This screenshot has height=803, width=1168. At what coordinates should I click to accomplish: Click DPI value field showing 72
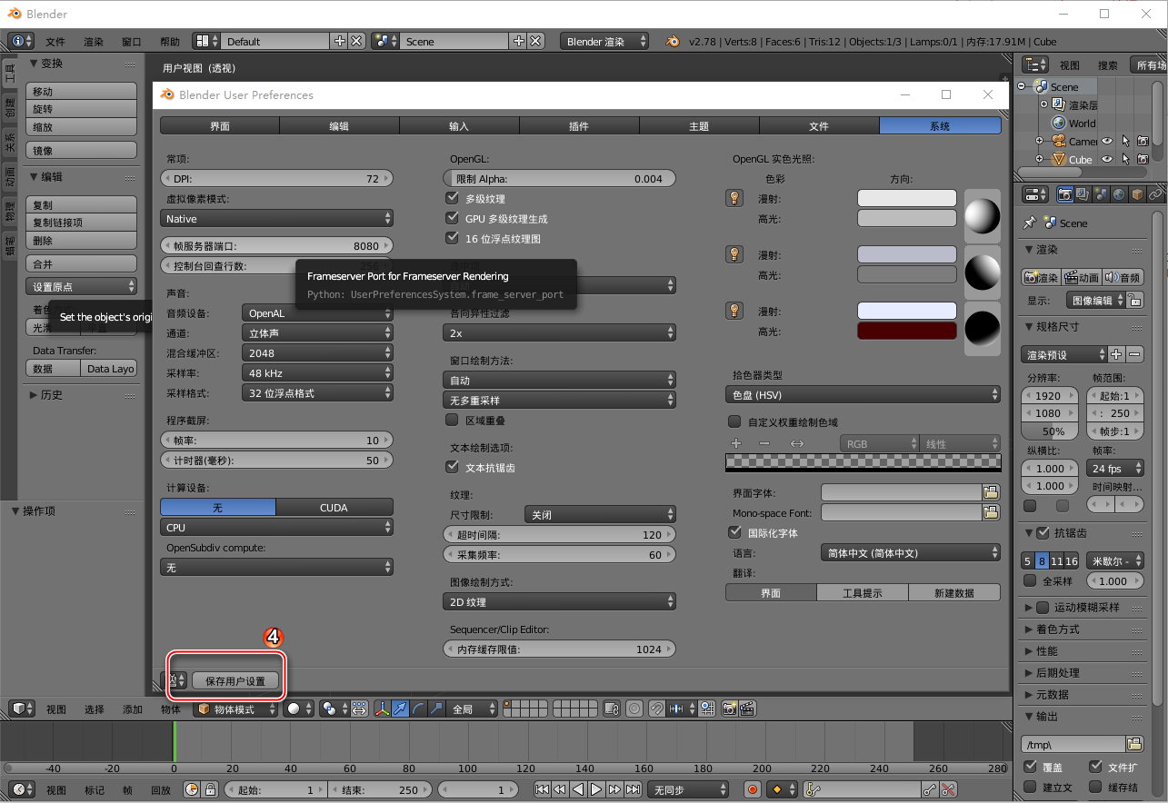[x=277, y=178]
